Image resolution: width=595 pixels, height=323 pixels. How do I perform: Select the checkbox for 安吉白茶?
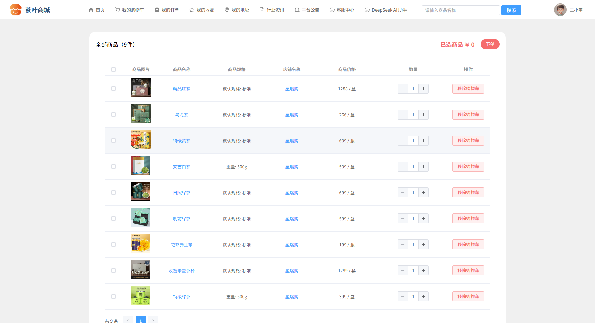click(x=114, y=167)
